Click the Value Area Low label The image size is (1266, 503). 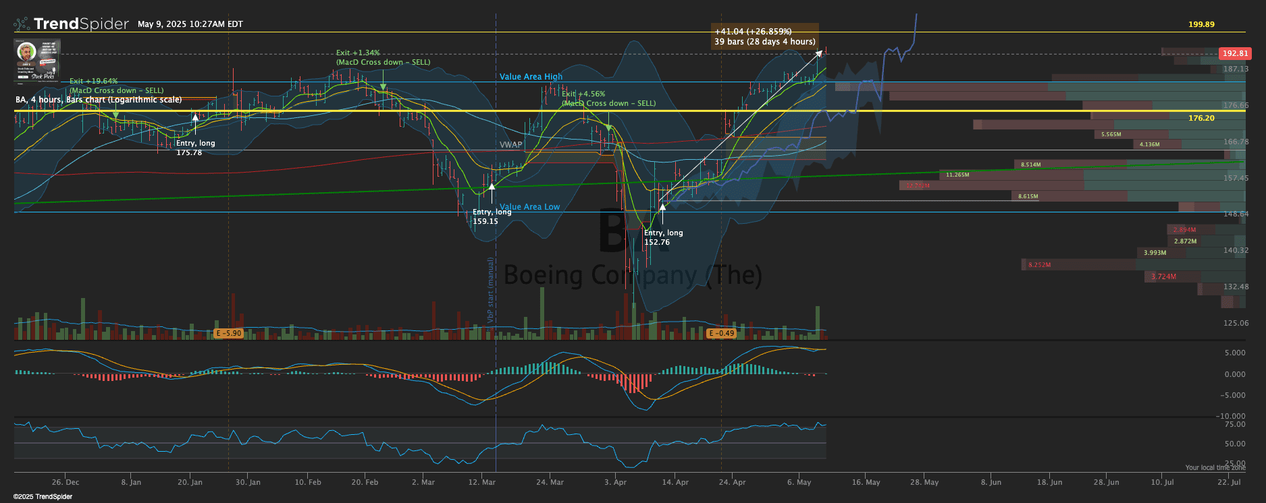tap(529, 207)
